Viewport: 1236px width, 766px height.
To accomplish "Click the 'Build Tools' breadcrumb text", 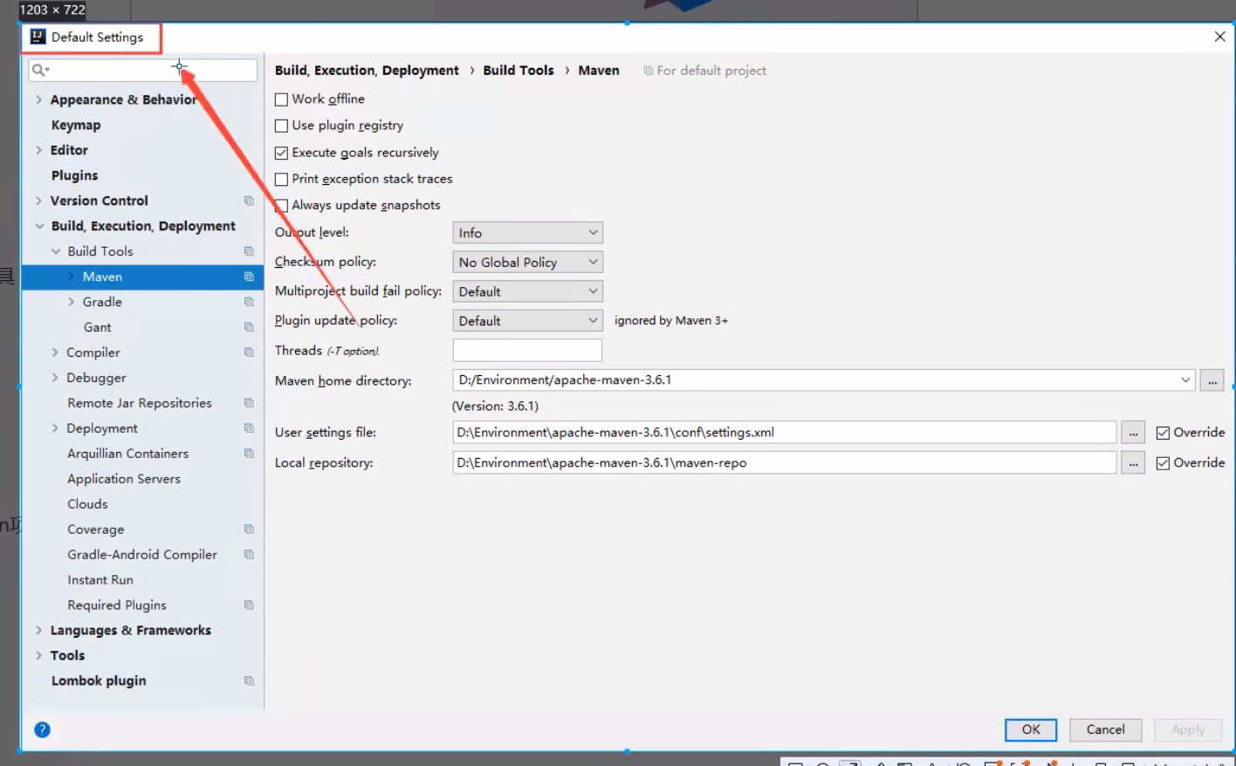I will coord(518,71).
